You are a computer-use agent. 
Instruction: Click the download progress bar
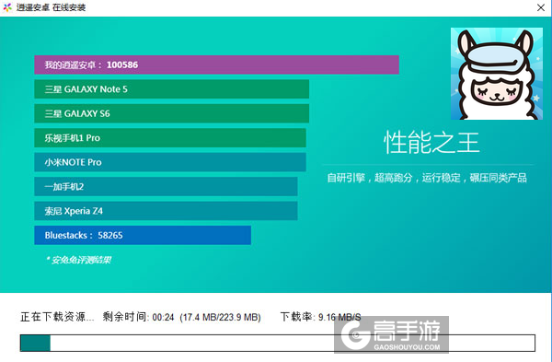(x=278, y=343)
